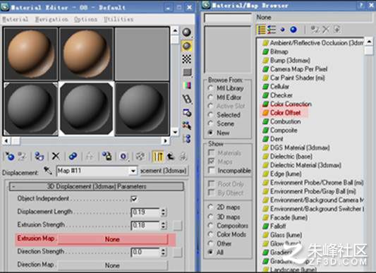The image size is (376, 273).
Task: Open the Navigation menu
Action: pyautogui.click(x=51, y=19)
